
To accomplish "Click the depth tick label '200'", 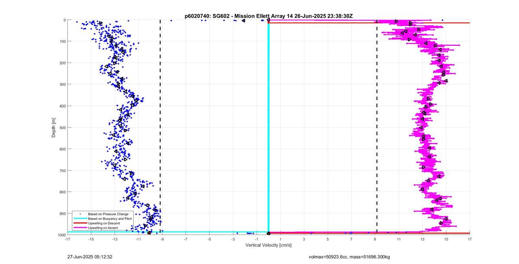I will (x=62, y=63).
